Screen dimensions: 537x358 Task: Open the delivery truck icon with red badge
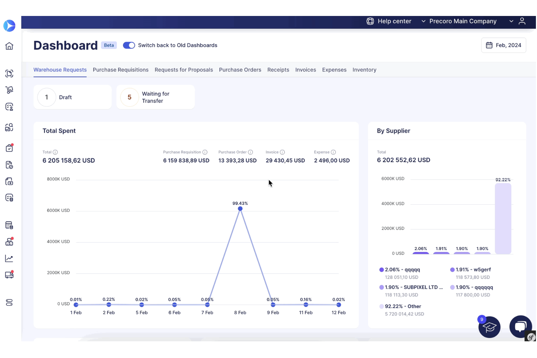click(9, 275)
